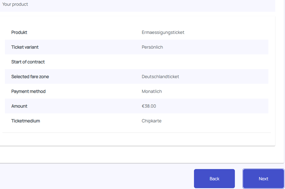Image resolution: width=285 pixels, height=189 pixels.
Task: Select the Deutschlandticket value
Action: click(x=160, y=76)
